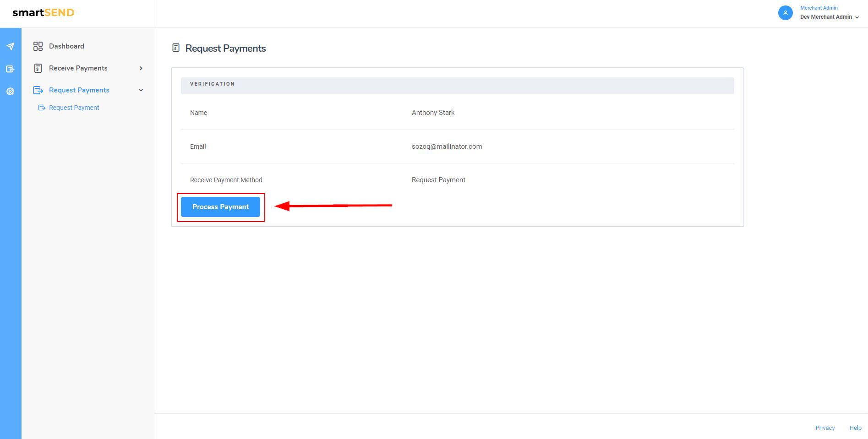Open settings gear icon in left rail
Viewport: 868px width, 439px height.
10,92
